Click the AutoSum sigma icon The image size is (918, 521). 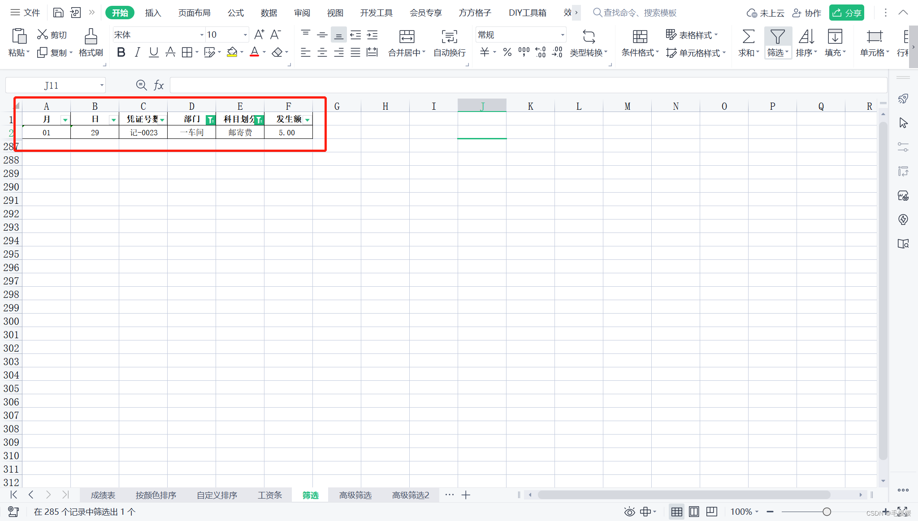pos(748,37)
